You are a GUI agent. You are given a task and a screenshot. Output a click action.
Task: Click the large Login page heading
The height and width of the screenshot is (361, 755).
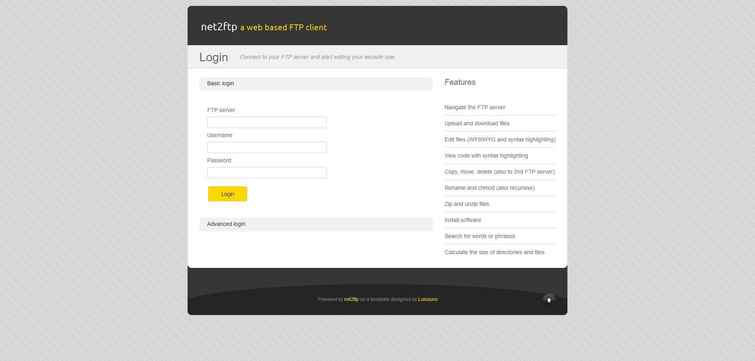click(x=214, y=57)
